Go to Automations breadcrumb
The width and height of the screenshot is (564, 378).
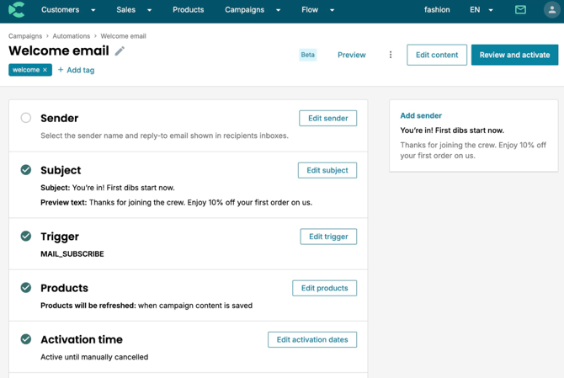point(72,36)
